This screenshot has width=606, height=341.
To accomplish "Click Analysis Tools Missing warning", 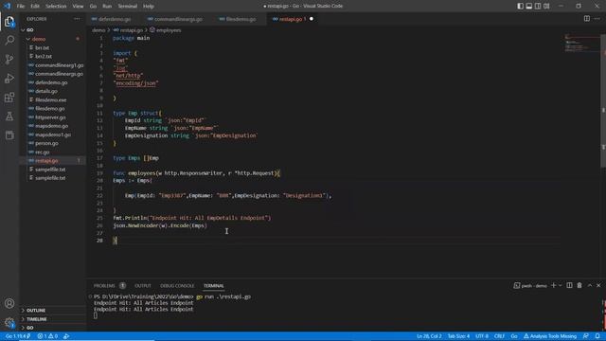I will [549, 336].
